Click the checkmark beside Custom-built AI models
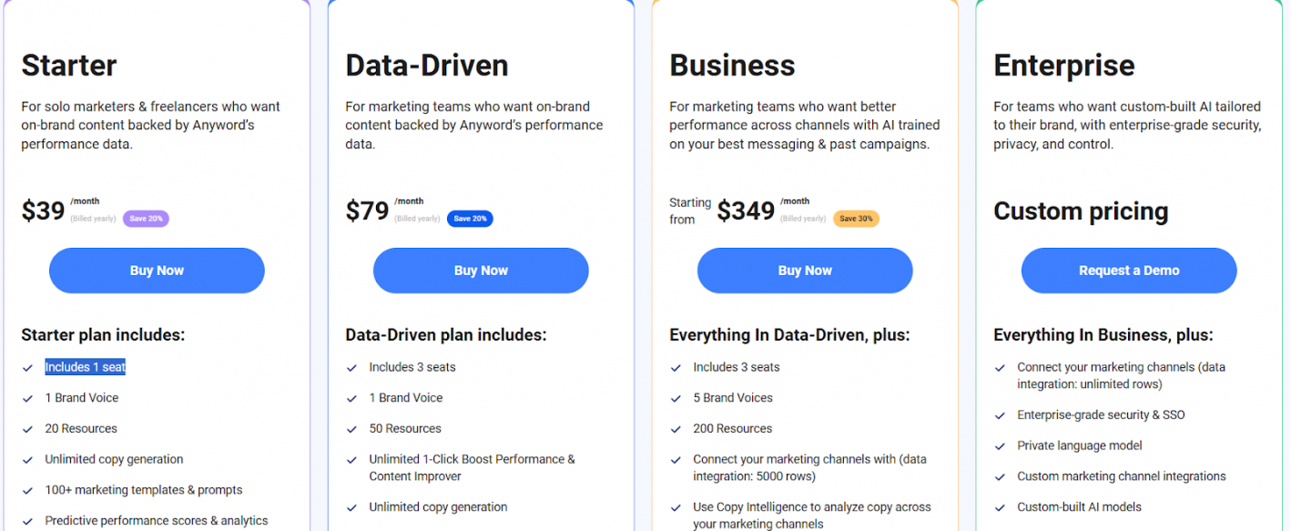1291x531 pixels. pos(1001,507)
